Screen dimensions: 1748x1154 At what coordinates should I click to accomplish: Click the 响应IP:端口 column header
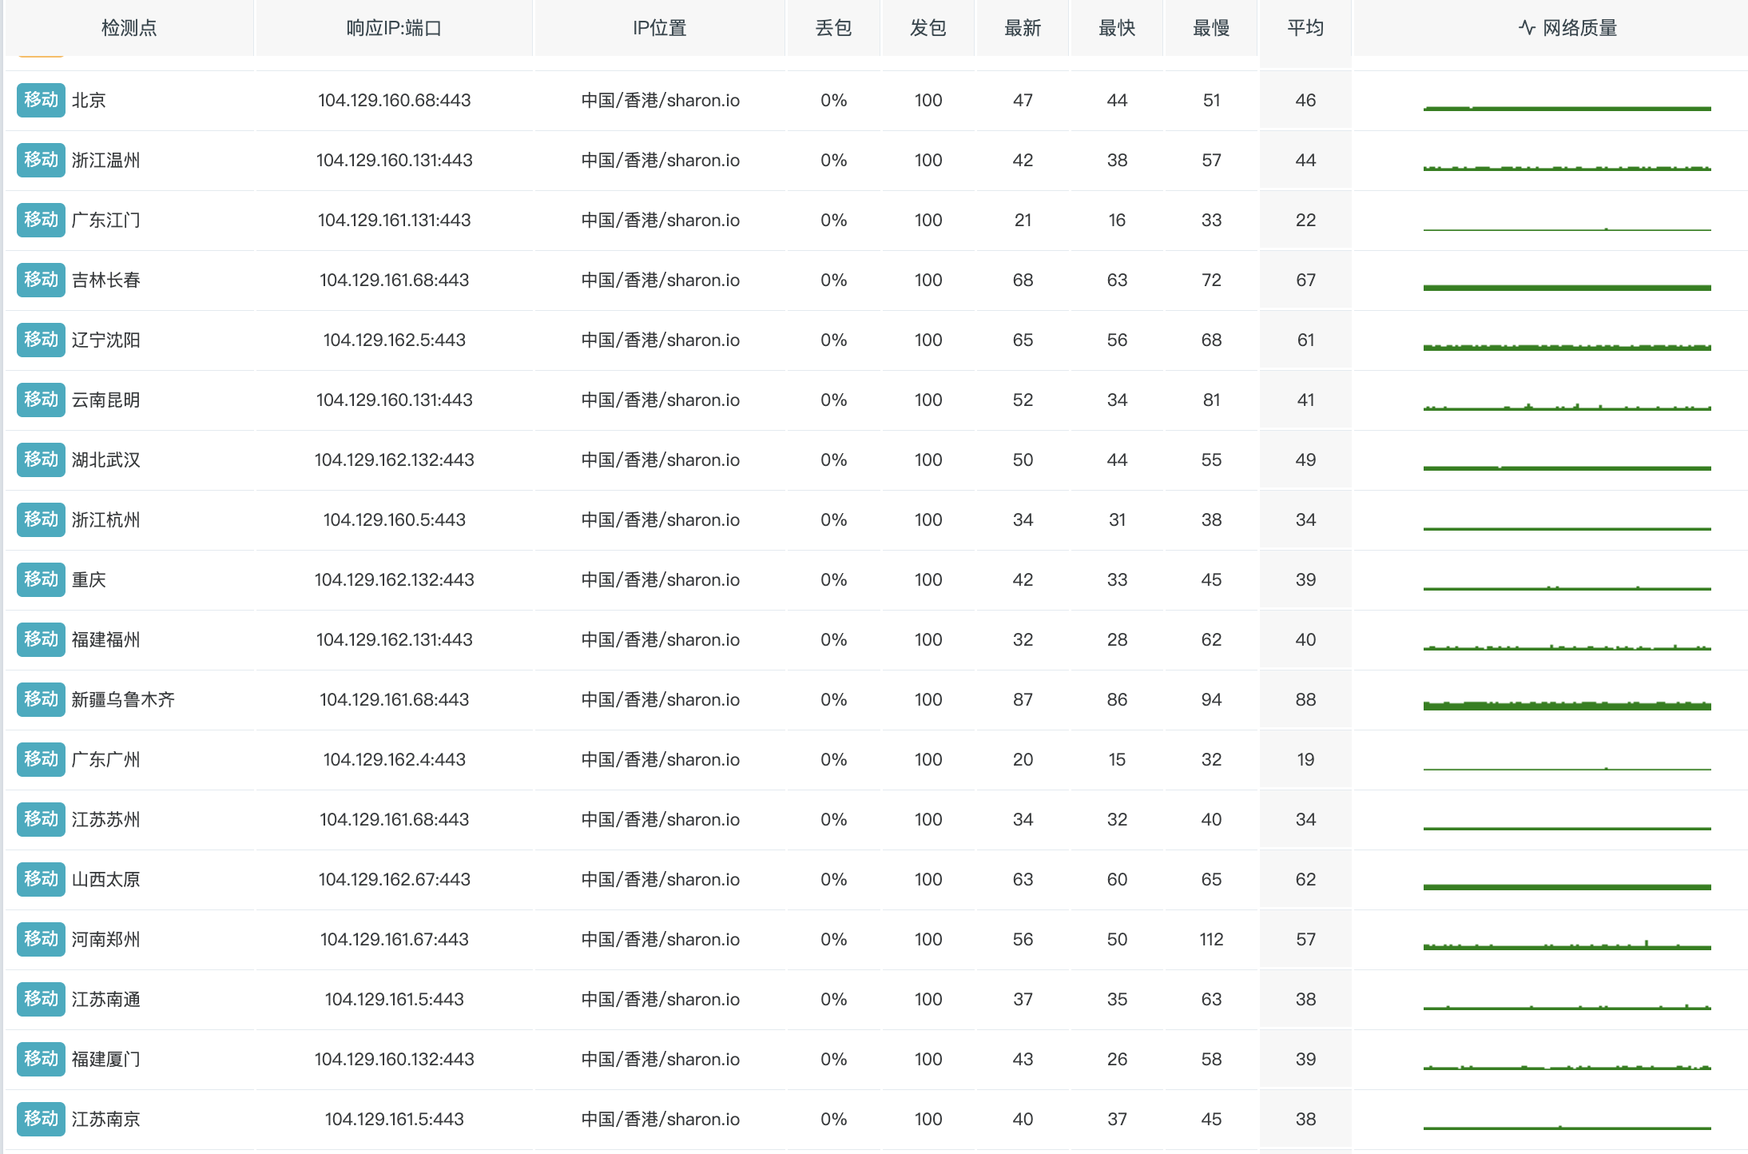click(394, 28)
